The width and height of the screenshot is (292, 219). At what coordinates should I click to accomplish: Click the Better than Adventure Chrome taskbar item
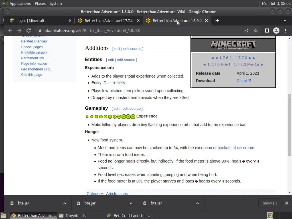[34, 216]
